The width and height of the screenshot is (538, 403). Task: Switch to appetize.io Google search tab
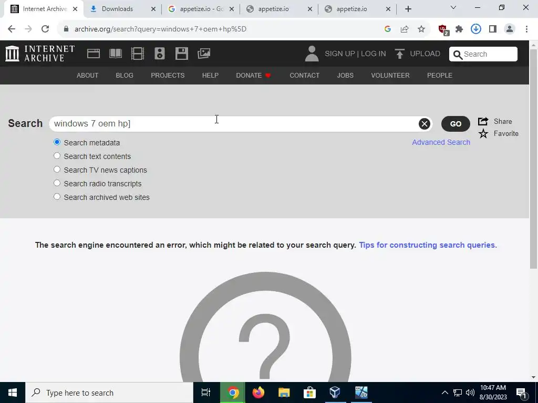[201, 9]
